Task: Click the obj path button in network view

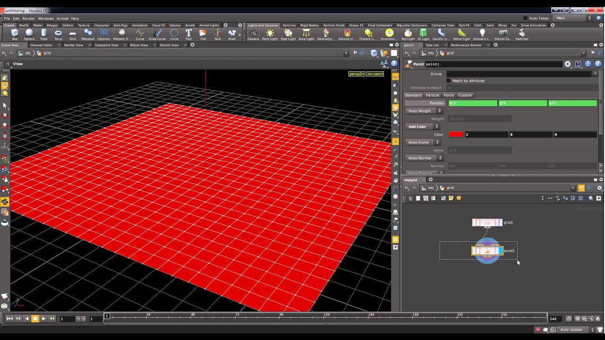Action: tap(428, 188)
